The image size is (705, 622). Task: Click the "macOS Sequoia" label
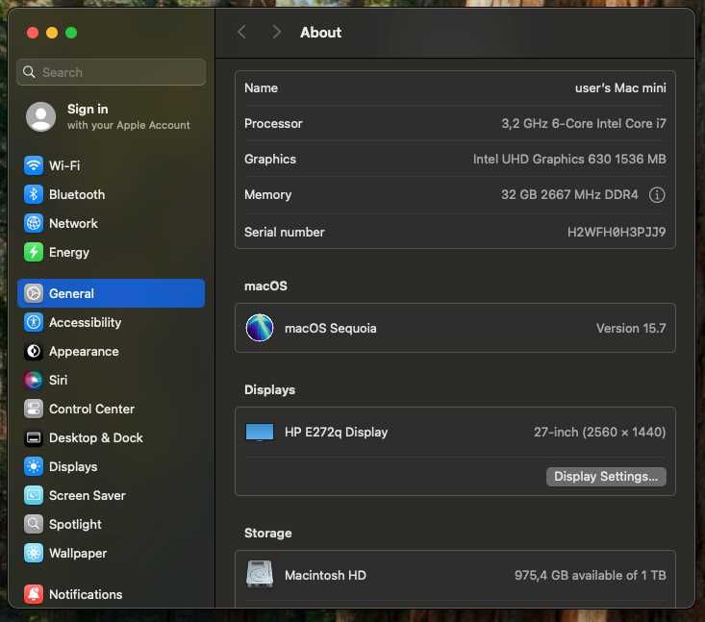point(331,328)
